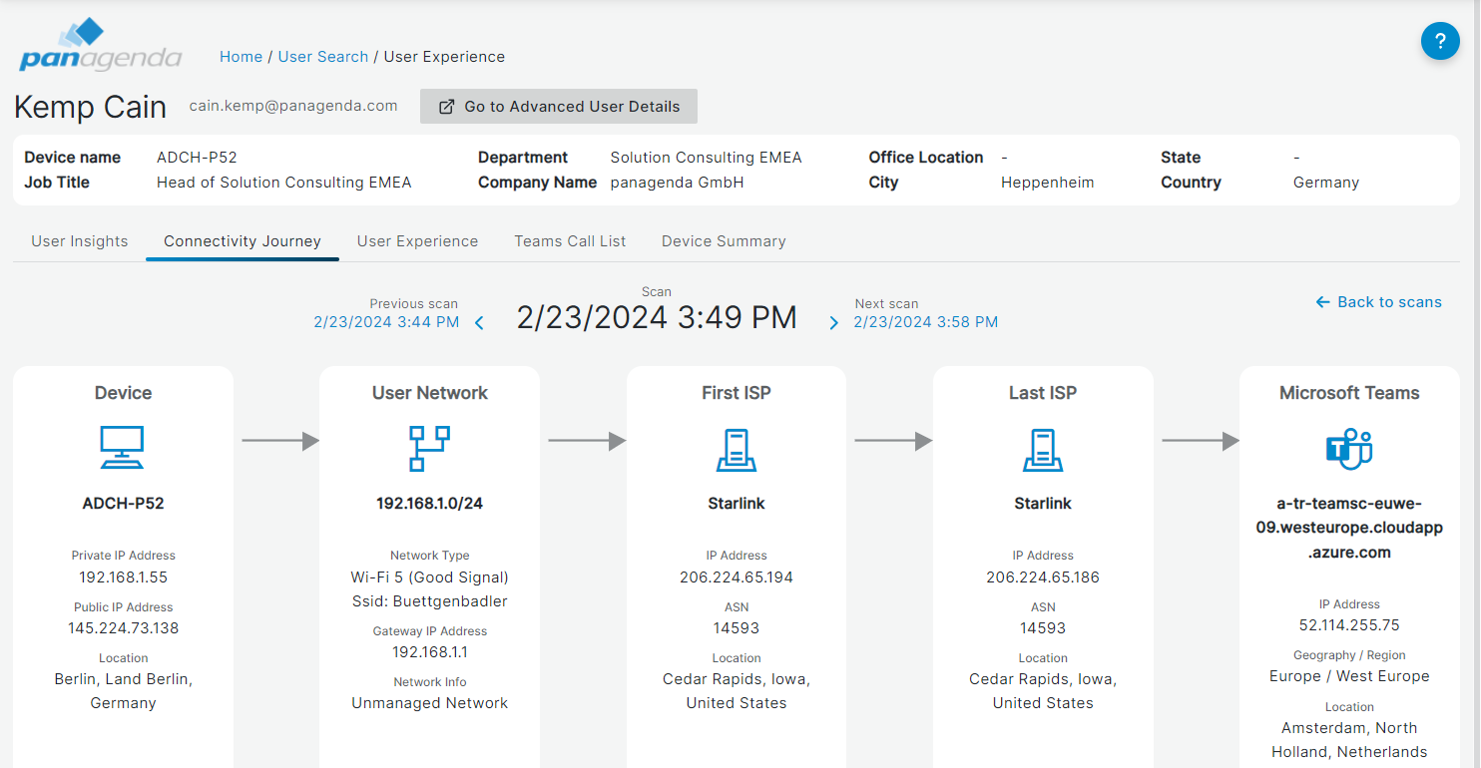Click the Starlink name under Last ISP
This screenshot has height=768, width=1481.
click(x=1043, y=504)
